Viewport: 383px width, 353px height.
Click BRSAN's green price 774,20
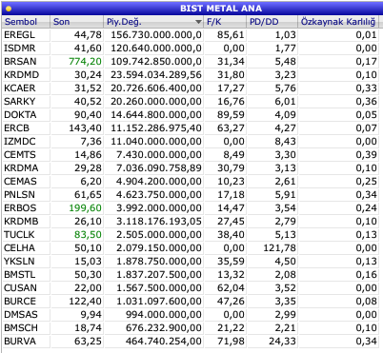tap(85, 62)
